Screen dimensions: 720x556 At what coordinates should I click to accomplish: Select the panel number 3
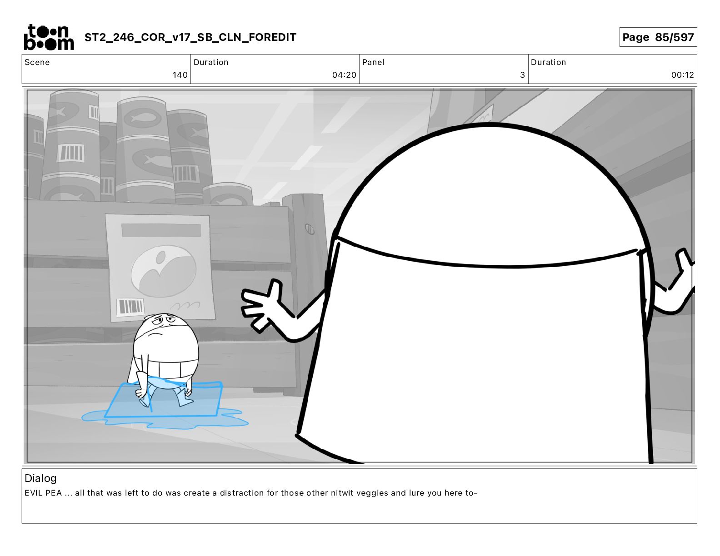522,75
